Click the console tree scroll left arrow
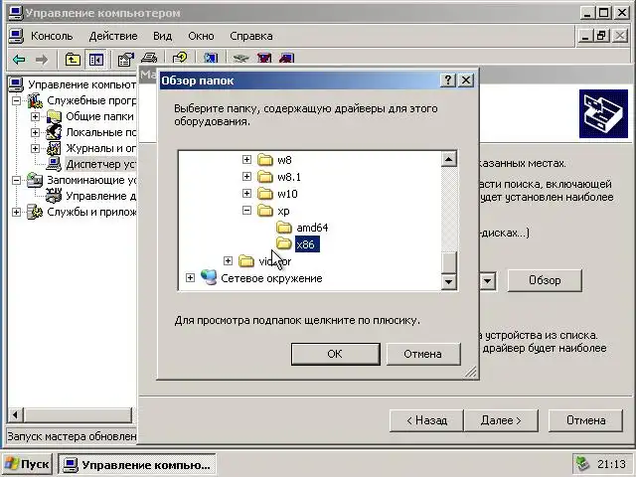This screenshot has width=636, height=477. 16,415
